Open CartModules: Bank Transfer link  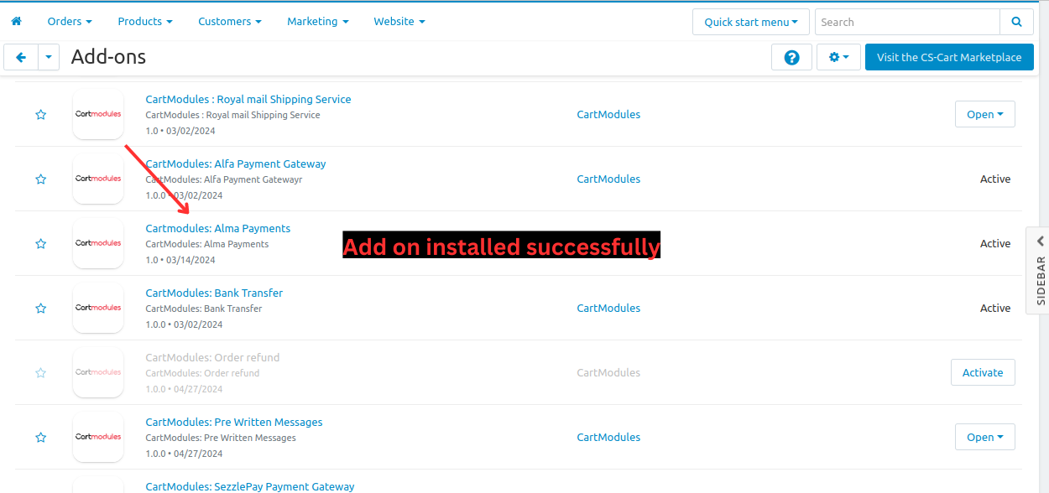(x=214, y=293)
